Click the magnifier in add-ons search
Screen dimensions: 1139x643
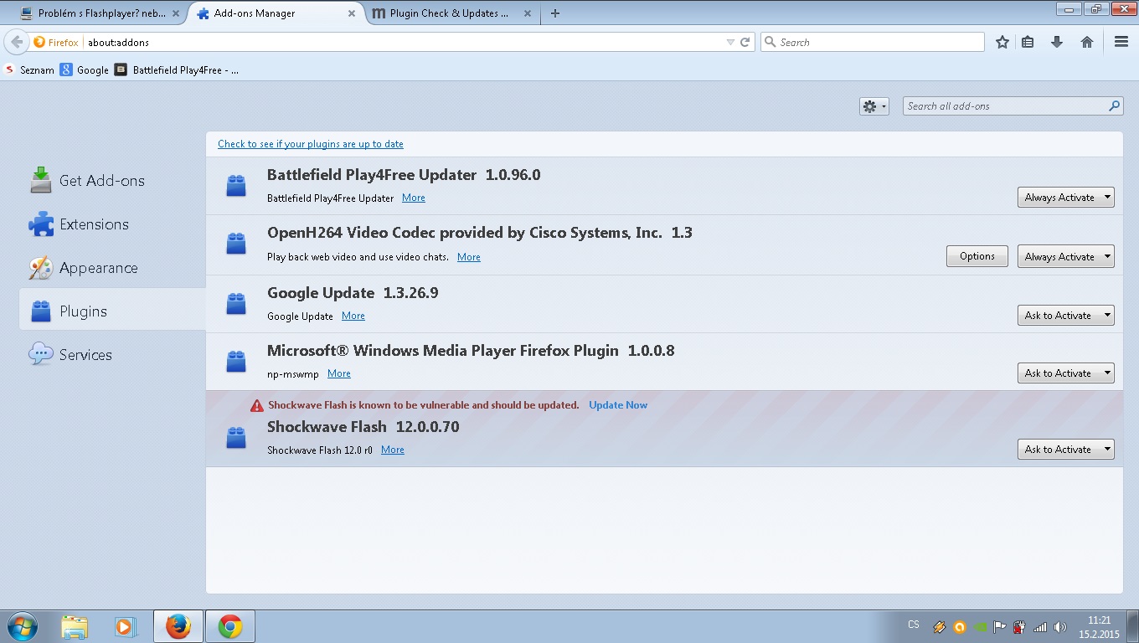[x=1115, y=106]
